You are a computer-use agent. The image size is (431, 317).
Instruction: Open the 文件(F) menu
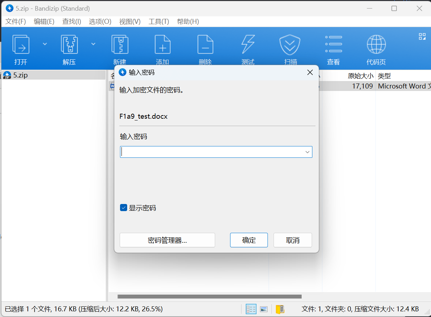16,22
